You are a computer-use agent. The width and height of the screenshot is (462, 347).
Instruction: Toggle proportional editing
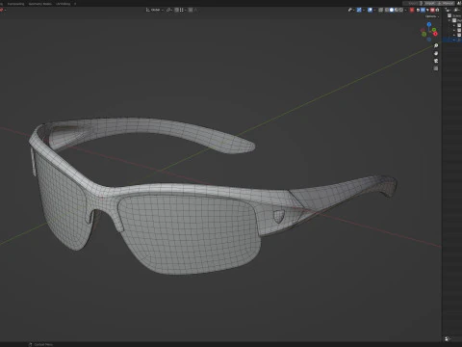pyautogui.click(x=191, y=10)
